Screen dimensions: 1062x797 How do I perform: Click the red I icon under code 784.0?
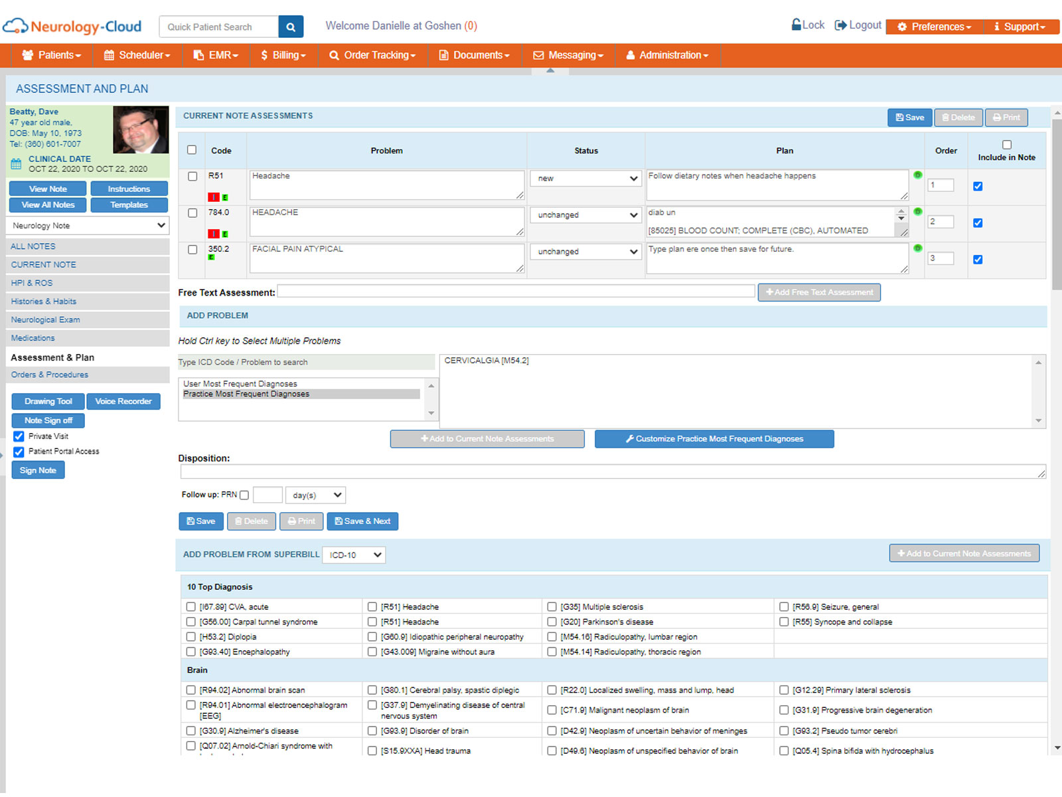(214, 234)
